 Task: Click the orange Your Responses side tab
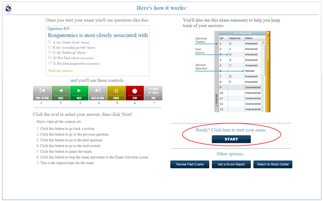pos(268,72)
